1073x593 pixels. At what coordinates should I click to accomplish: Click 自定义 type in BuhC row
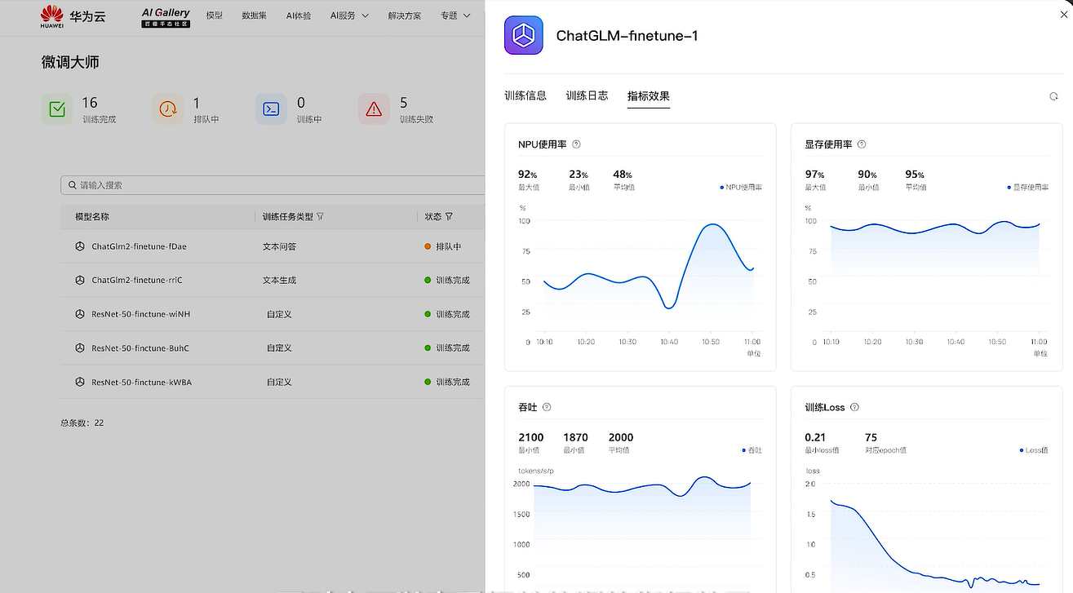click(279, 348)
